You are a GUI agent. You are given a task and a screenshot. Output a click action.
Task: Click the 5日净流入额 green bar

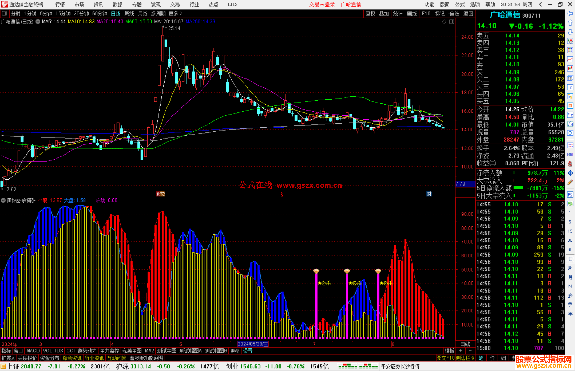[x=518, y=188]
